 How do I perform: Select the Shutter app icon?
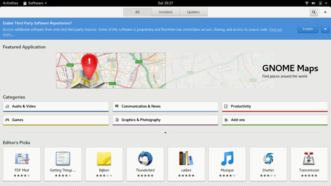click(x=268, y=158)
